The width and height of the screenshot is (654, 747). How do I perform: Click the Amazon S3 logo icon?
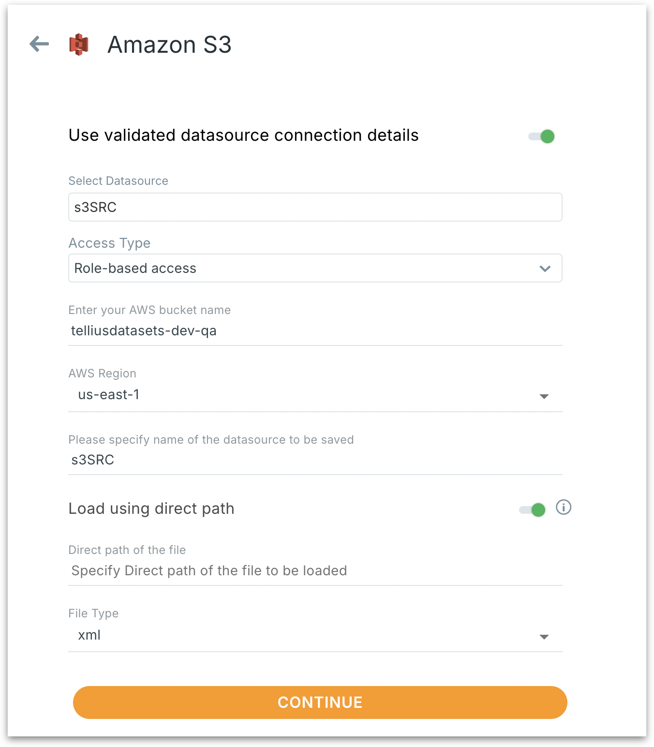(x=79, y=45)
